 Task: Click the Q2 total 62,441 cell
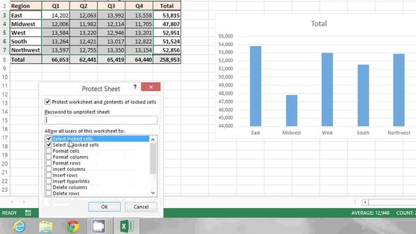[84, 60]
